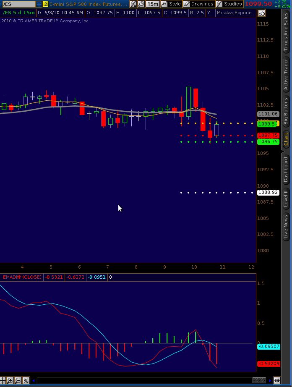This screenshot has width=292, height=387.
Task: Click the -0.5321 EMADiff value
Action: tap(54, 277)
